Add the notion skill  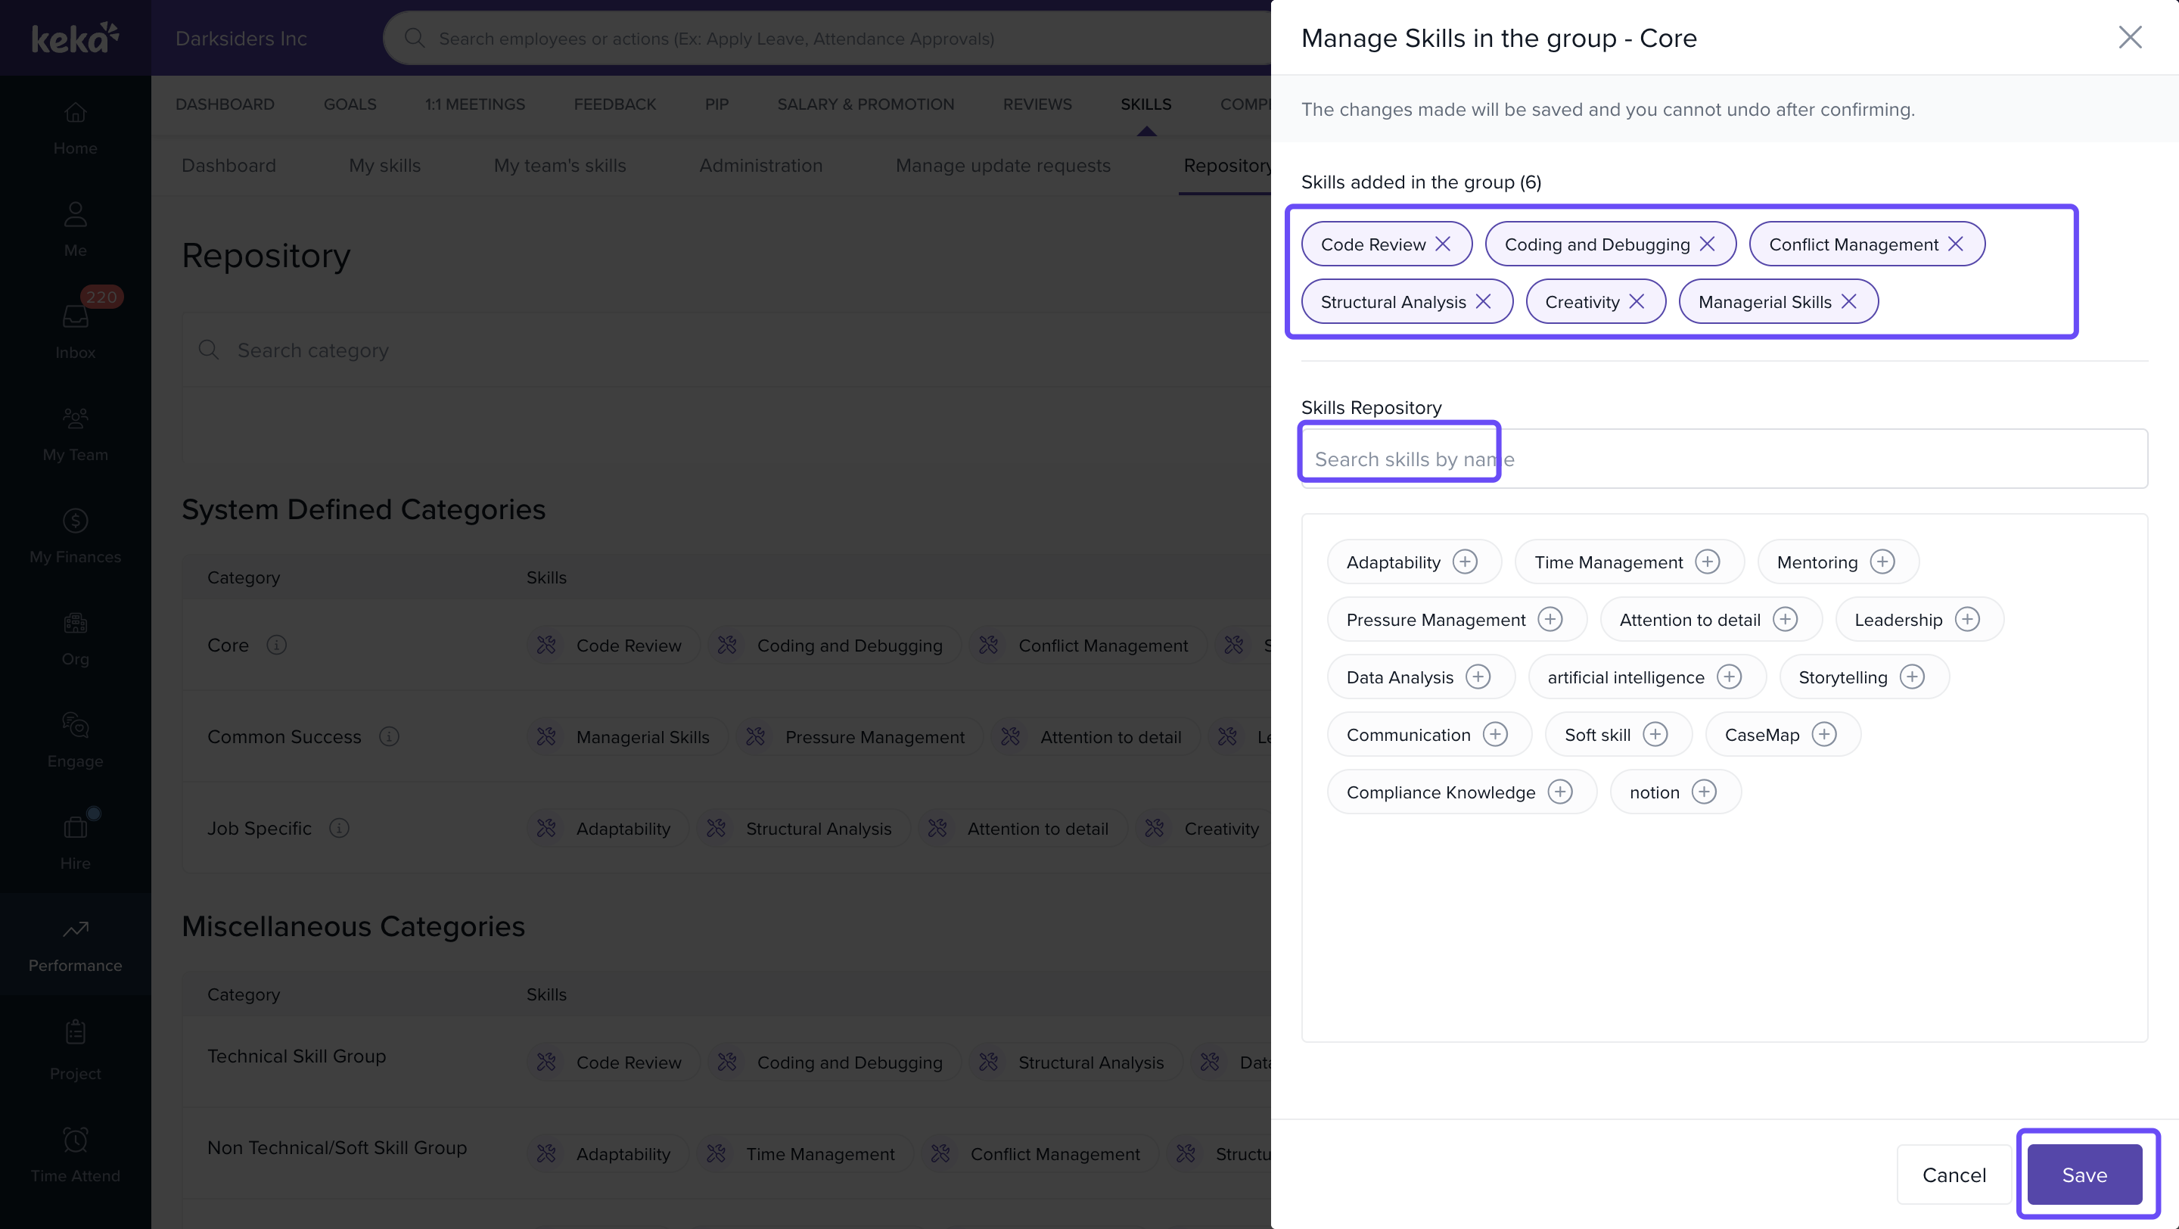1704,792
